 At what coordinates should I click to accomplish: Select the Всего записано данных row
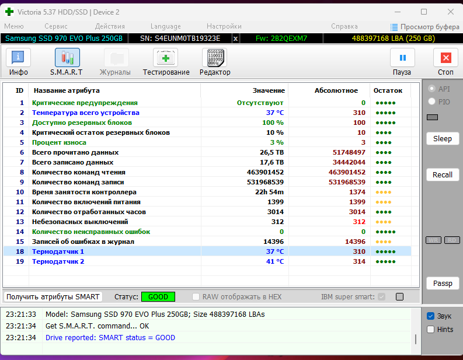(207, 162)
